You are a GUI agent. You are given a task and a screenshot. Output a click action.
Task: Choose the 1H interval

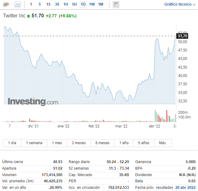pyautogui.click(x=66, y=4)
